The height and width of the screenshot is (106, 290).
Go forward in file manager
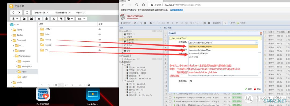tap(19, 13)
